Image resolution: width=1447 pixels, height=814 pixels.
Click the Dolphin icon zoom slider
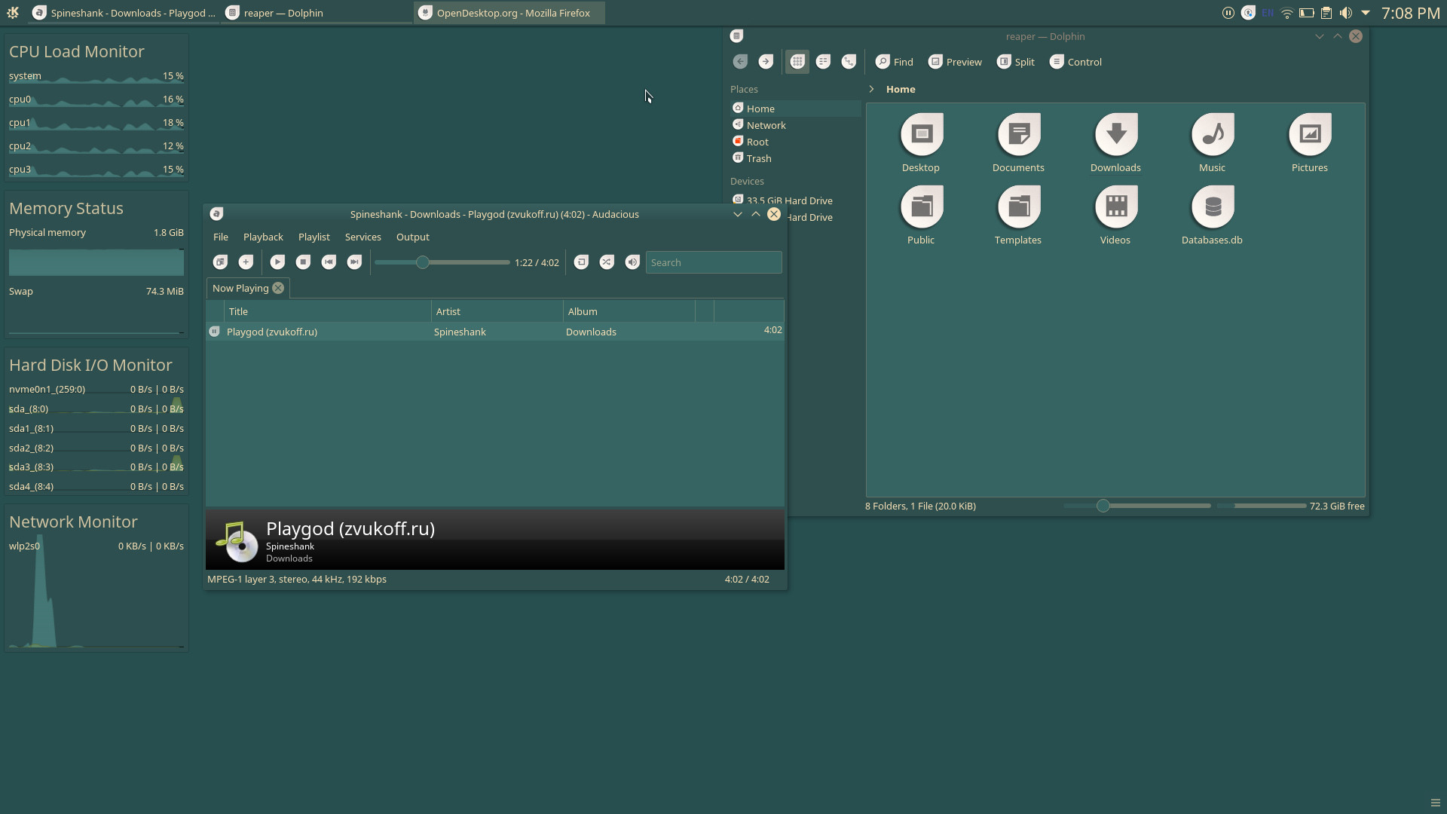[x=1137, y=506]
